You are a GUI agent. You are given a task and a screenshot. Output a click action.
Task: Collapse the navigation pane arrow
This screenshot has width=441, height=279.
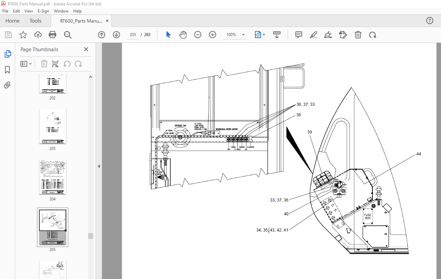(x=99, y=166)
